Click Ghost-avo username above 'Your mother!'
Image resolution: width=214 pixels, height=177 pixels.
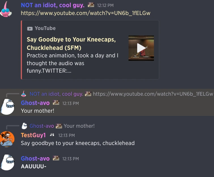(x=35, y=103)
